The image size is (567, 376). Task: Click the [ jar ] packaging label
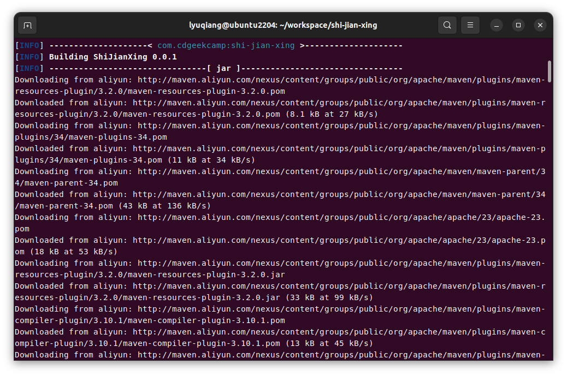(223, 68)
